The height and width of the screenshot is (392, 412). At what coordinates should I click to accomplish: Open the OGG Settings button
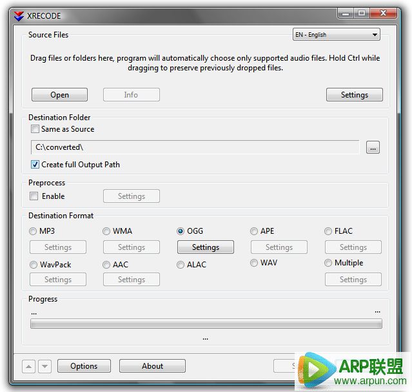206,247
